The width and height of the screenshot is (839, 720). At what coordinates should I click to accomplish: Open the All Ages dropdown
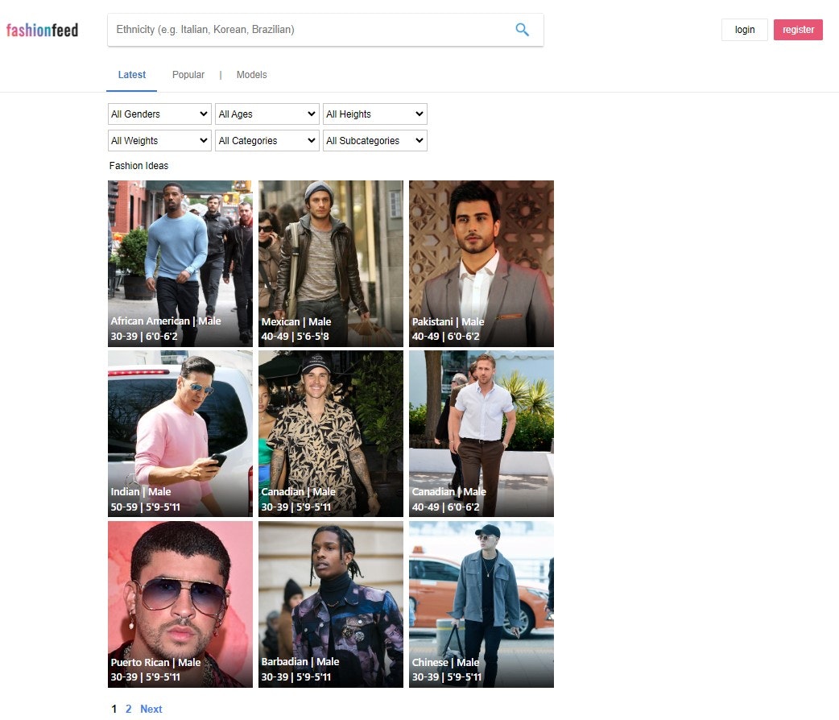coord(267,114)
